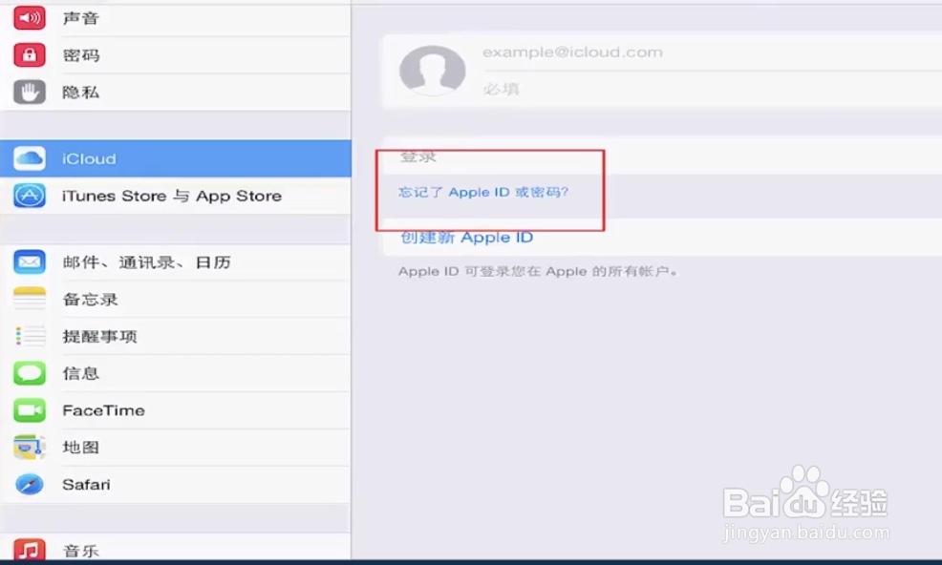Screen dimensions: 942x565
Task: Tap the App Store icon
Action: [29, 196]
